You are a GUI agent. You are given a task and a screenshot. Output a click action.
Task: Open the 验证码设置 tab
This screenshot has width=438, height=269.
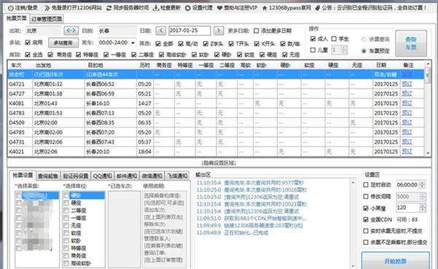click(75, 176)
